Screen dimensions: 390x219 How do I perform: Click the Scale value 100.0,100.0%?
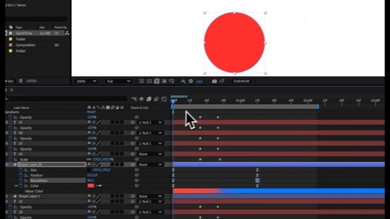(103, 159)
